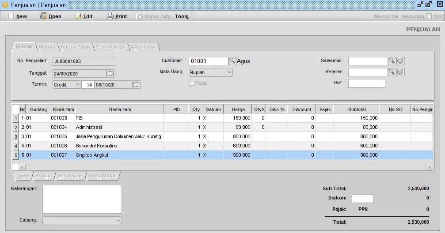The width and height of the screenshot is (445, 233).
Task: Switch to the Akuntansi tab
Action: point(143,47)
